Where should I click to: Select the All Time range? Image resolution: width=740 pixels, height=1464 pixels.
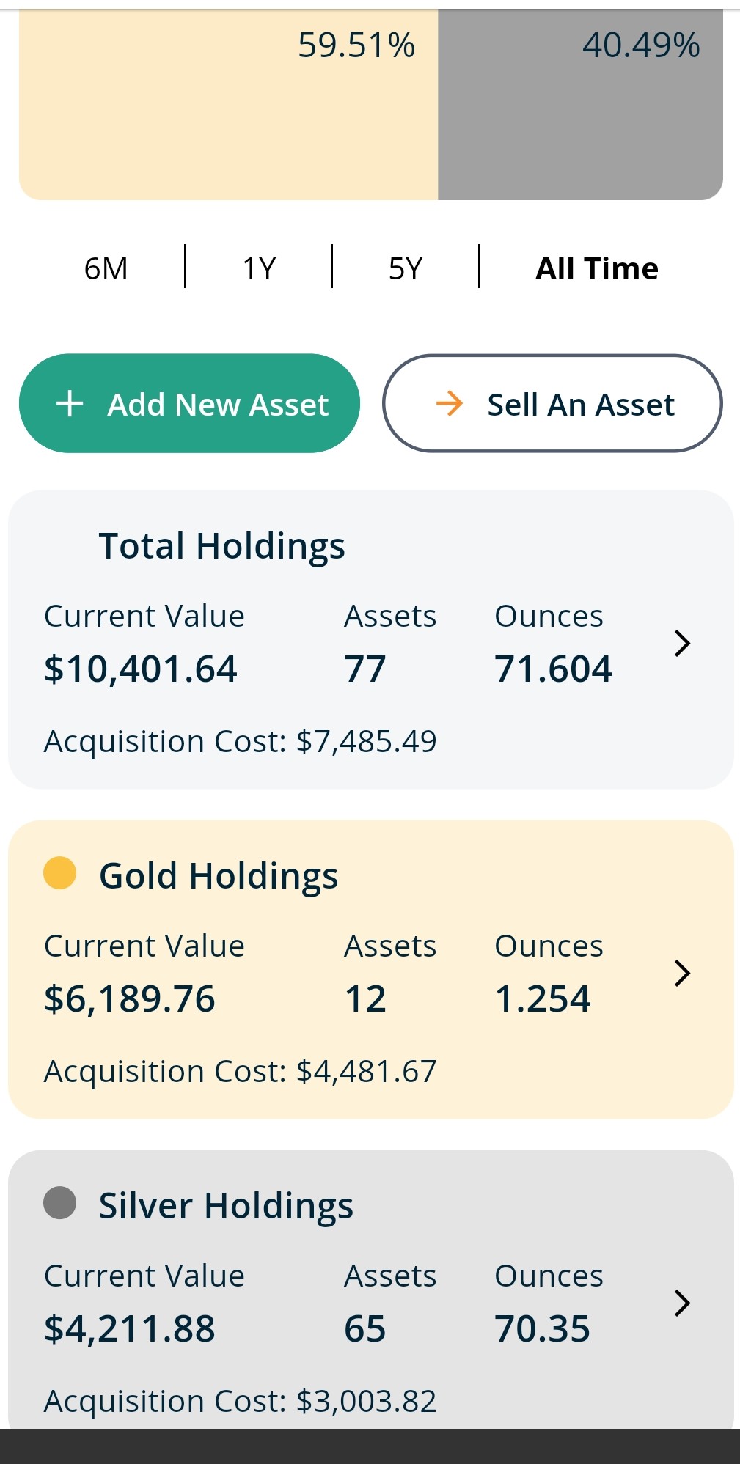(x=597, y=268)
